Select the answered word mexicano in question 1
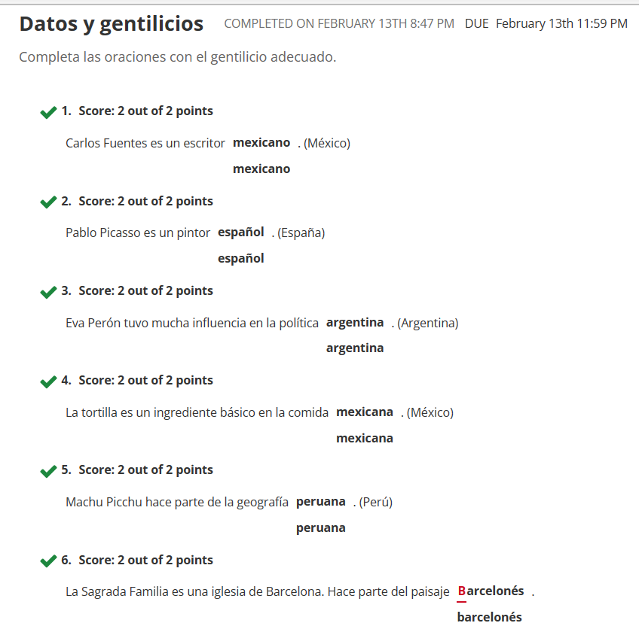639x623 pixels. (x=261, y=143)
